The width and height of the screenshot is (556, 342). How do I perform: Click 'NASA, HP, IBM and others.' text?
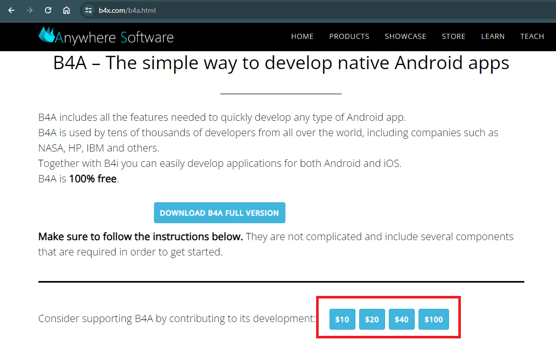pyautogui.click(x=99, y=148)
